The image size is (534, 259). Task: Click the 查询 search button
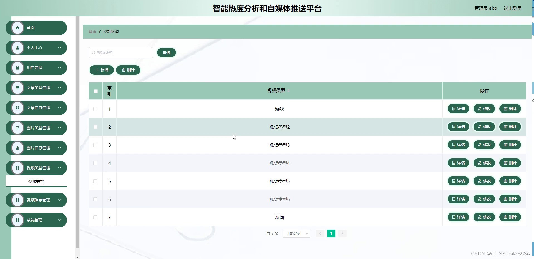point(166,53)
